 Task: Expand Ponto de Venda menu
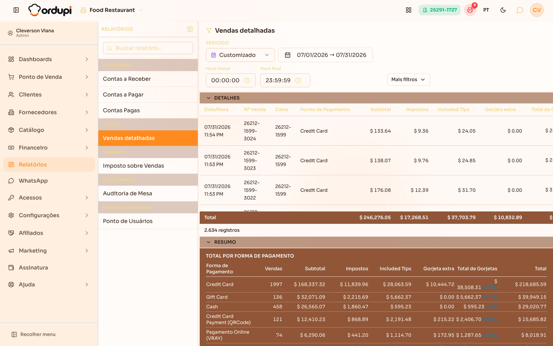(49, 77)
